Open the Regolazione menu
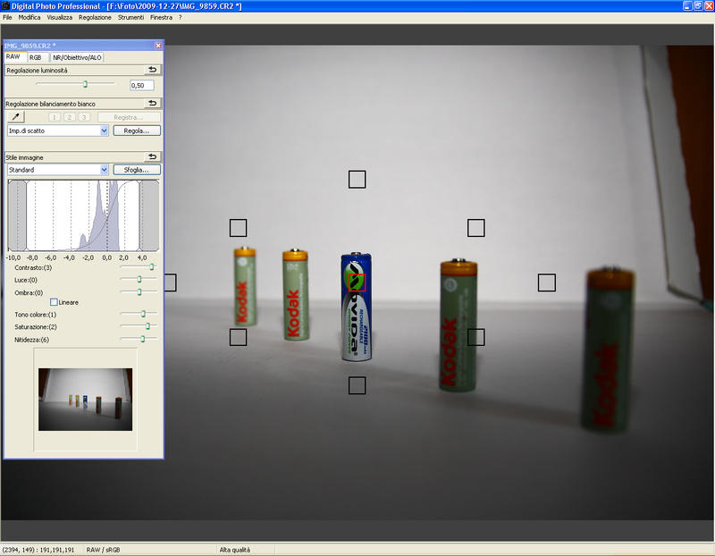Image resolution: width=715 pixels, height=556 pixels. click(95, 17)
